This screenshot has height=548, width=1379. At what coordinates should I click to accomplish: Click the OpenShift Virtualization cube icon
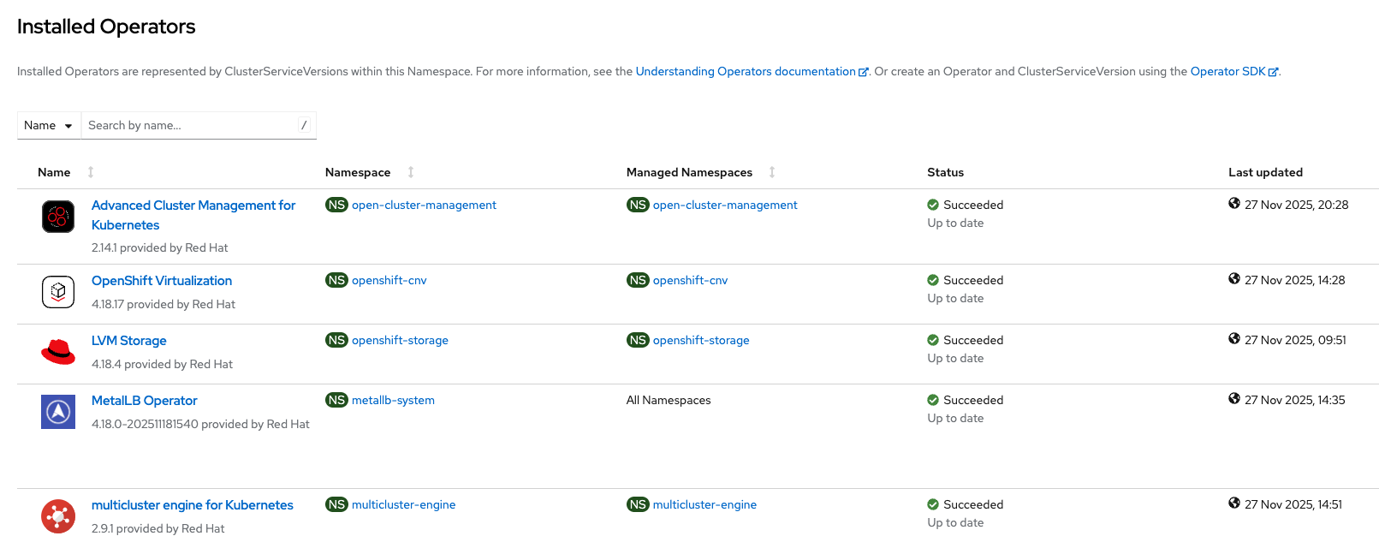tap(58, 292)
